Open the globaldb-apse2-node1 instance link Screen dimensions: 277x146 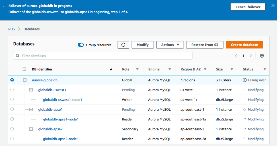click(61, 139)
